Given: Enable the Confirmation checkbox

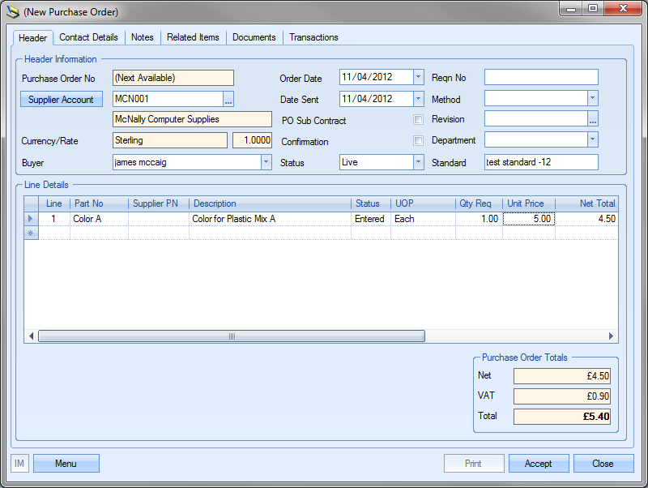Looking at the screenshot, I should point(418,141).
